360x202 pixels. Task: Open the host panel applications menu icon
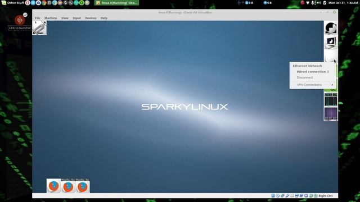pyautogui.click(x=4, y=3)
